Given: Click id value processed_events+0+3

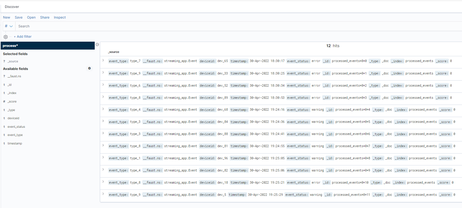Looking at the screenshot, I should (349, 98).
